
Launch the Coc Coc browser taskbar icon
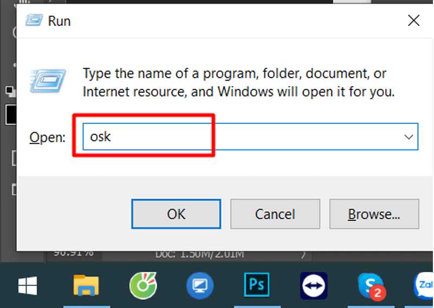point(143,286)
